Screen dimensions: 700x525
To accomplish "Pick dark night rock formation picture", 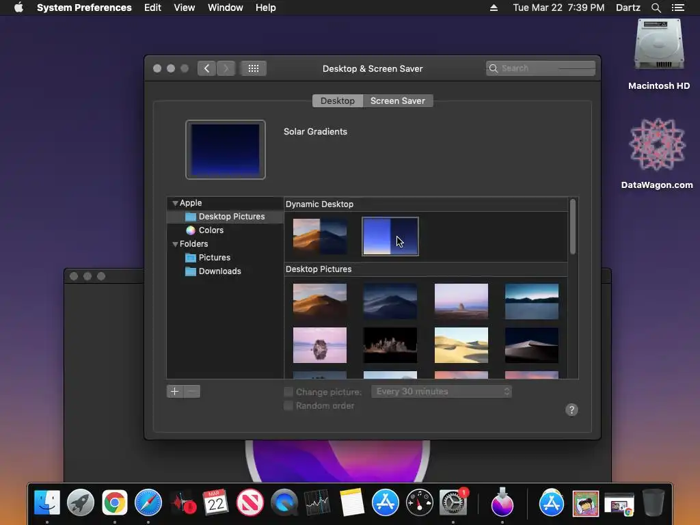I will pyautogui.click(x=390, y=345).
